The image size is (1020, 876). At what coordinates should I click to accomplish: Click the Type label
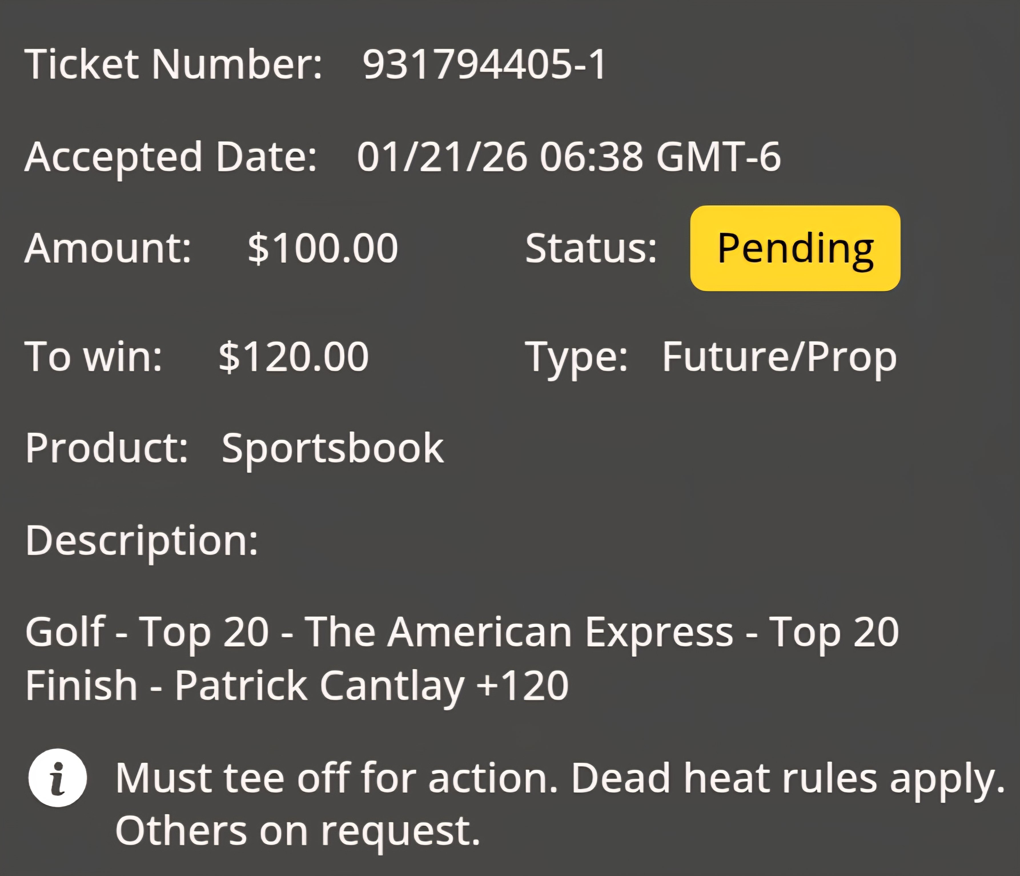click(x=577, y=358)
